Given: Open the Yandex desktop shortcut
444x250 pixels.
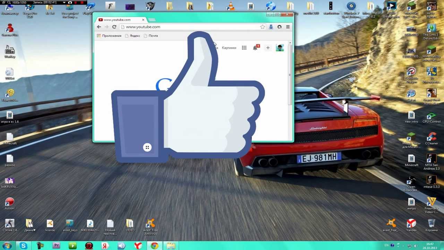Looking at the screenshot, I should (x=411, y=225).
